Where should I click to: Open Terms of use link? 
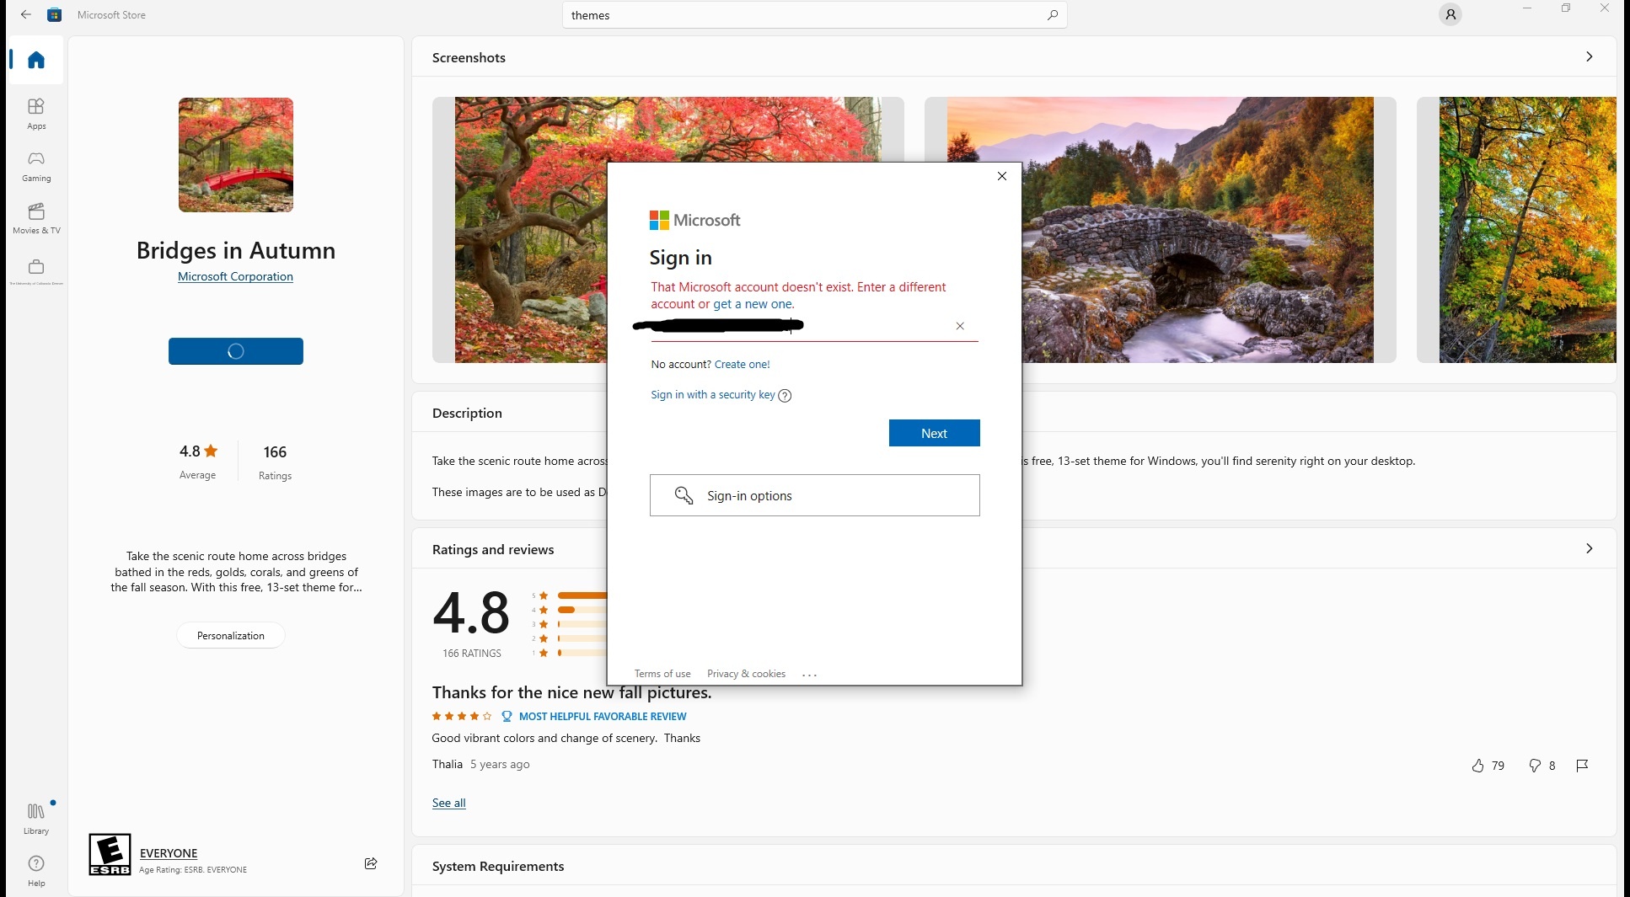(x=662, y=674)
